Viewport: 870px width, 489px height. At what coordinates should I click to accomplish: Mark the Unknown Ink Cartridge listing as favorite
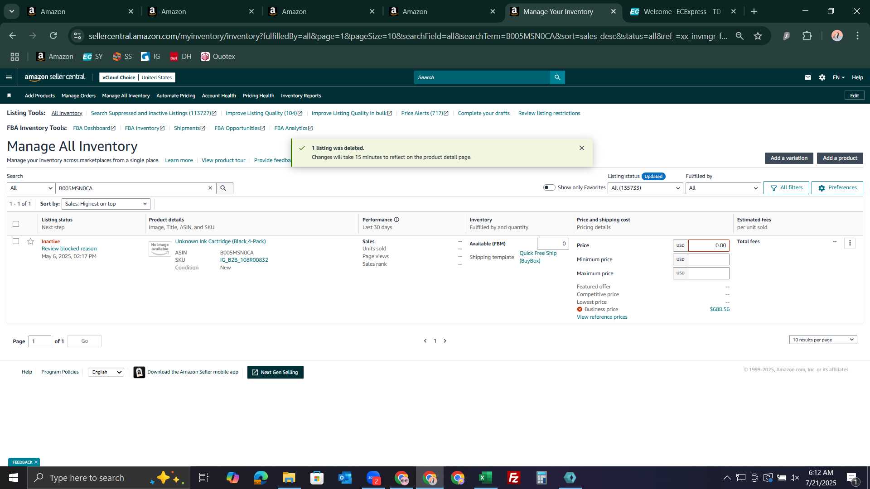coord(30,241)
